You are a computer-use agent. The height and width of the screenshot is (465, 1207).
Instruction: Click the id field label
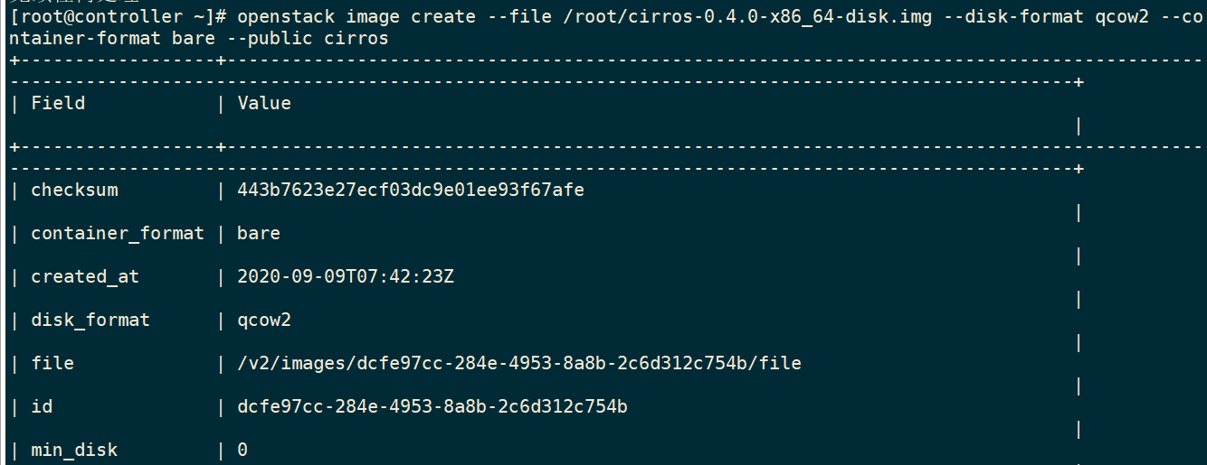42,406
